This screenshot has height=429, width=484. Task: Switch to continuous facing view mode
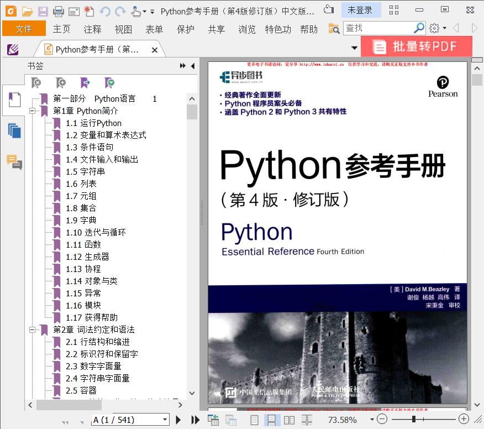coord(307,420)
